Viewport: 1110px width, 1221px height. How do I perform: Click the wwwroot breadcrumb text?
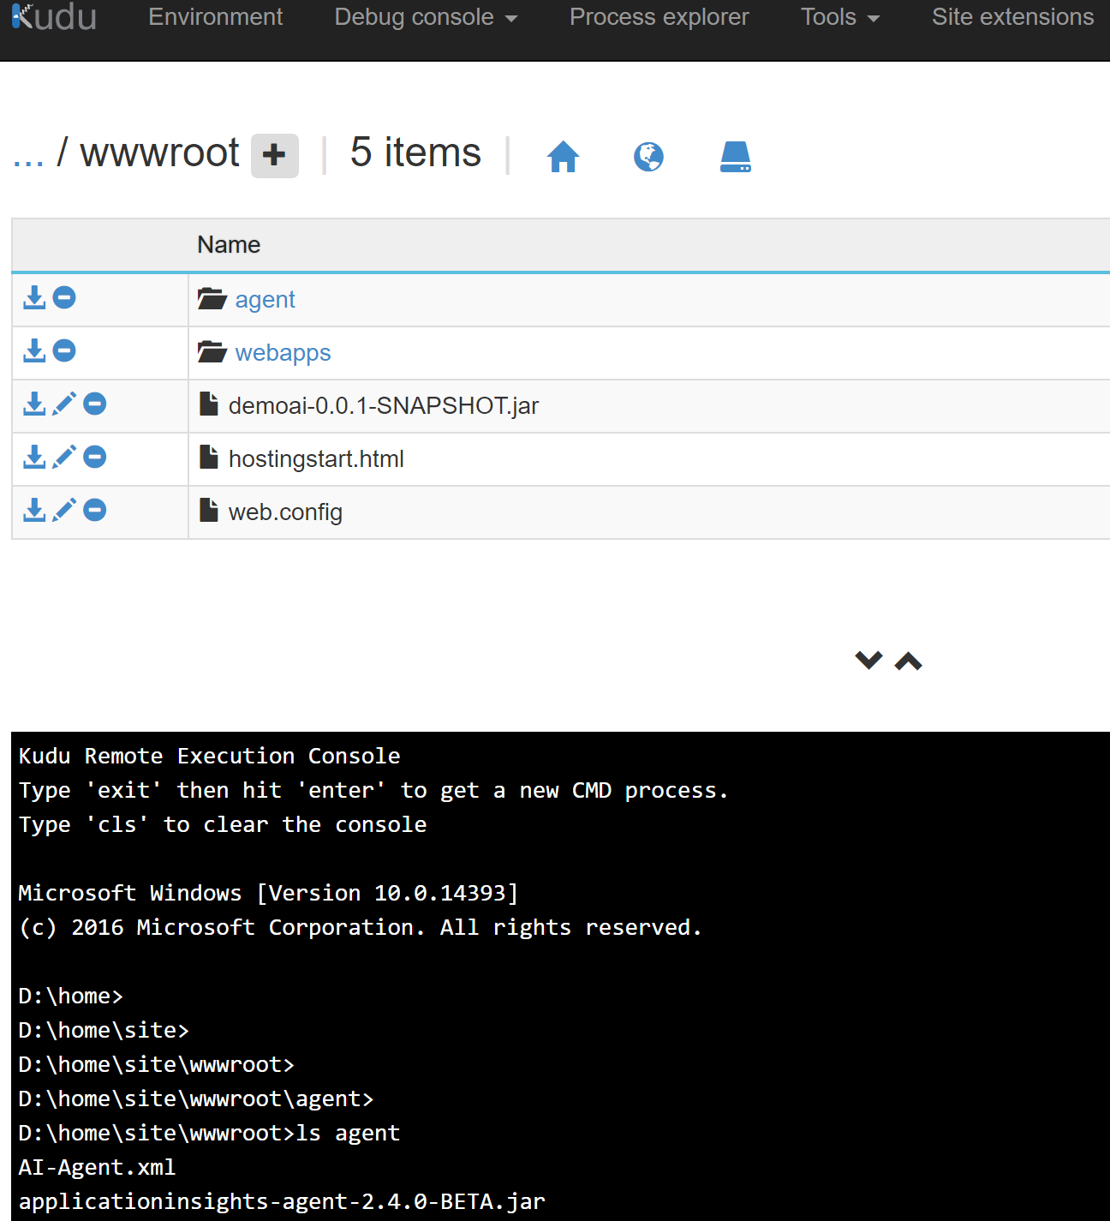tap(159, 153)
